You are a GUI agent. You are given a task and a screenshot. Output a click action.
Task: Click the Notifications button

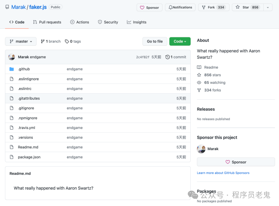(x=180, y=7)
